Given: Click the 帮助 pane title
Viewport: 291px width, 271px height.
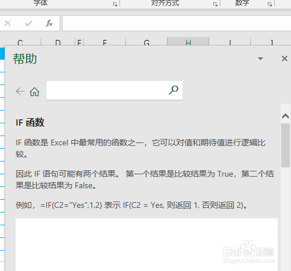Looking at the screenshot, I should [25, 58].
